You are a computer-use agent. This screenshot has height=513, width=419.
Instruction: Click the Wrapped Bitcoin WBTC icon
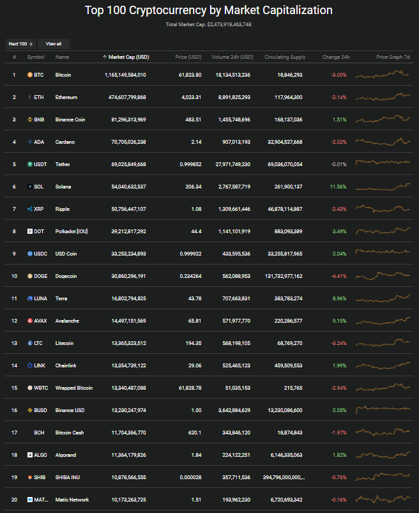30,388
